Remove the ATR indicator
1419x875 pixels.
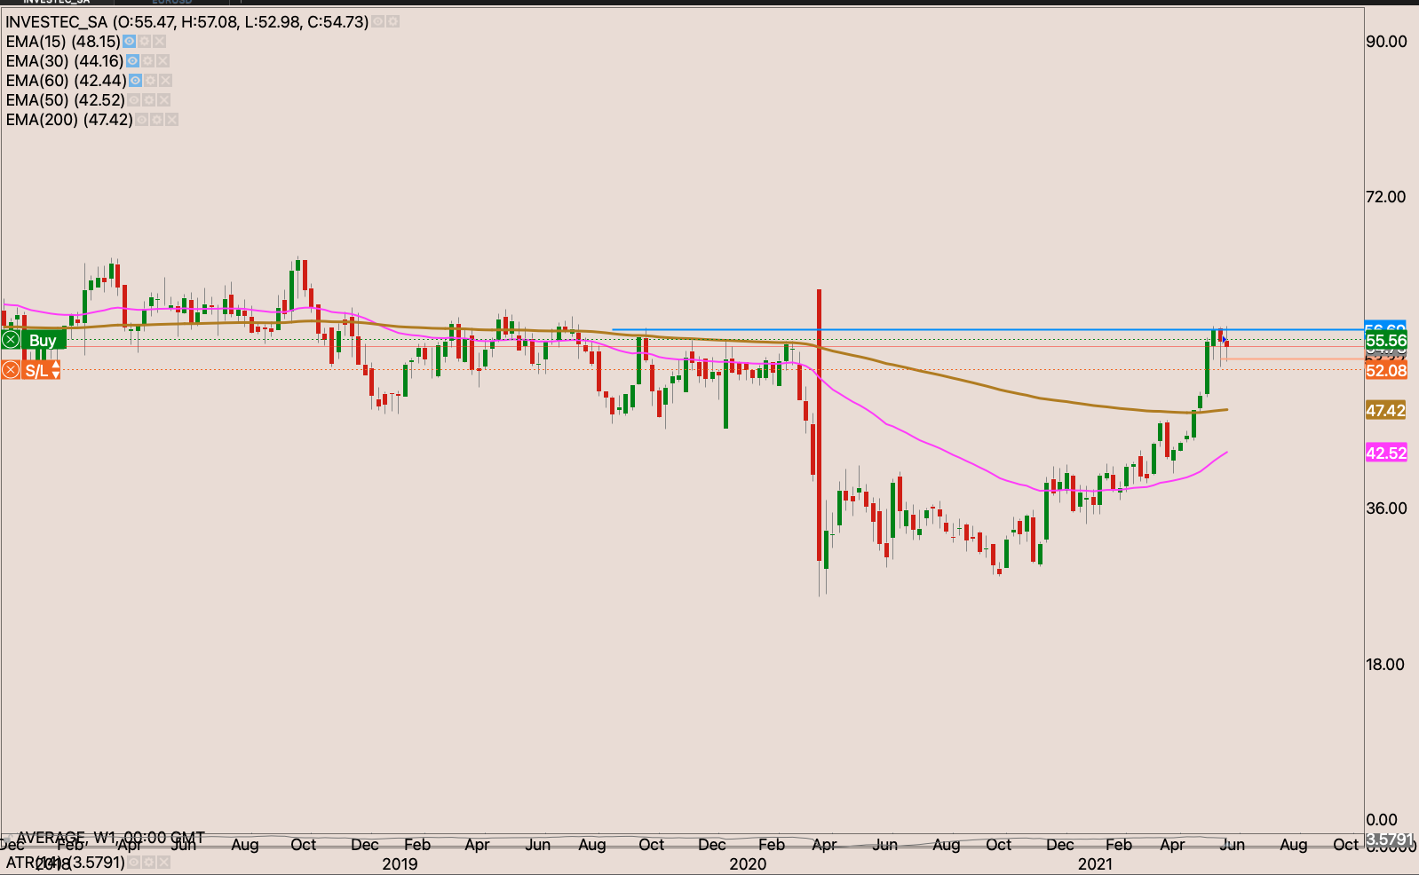point(163,863)
